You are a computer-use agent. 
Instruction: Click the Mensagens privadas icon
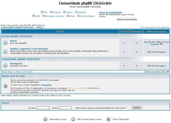click(44, 16)
